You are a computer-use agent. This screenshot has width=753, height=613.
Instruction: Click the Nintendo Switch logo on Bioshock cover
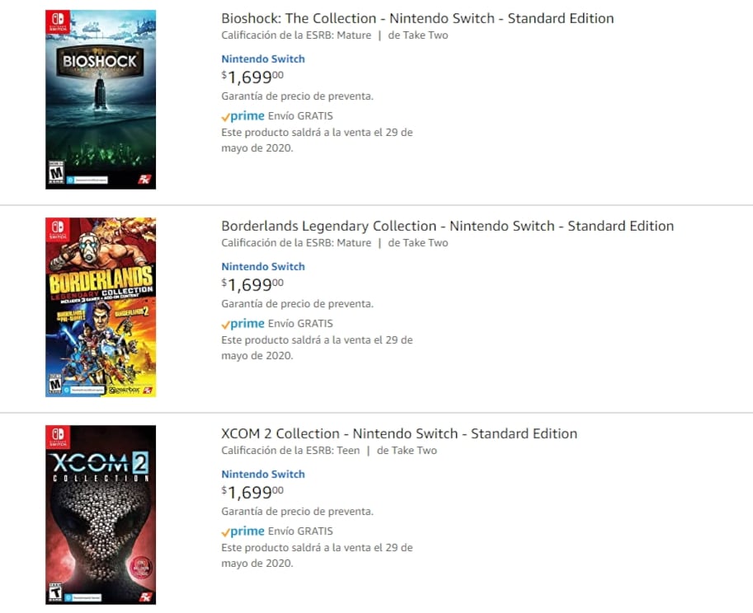(x=57, y=23)
